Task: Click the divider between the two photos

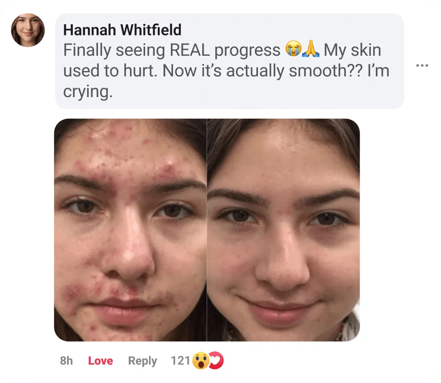Action: (207, 230)
